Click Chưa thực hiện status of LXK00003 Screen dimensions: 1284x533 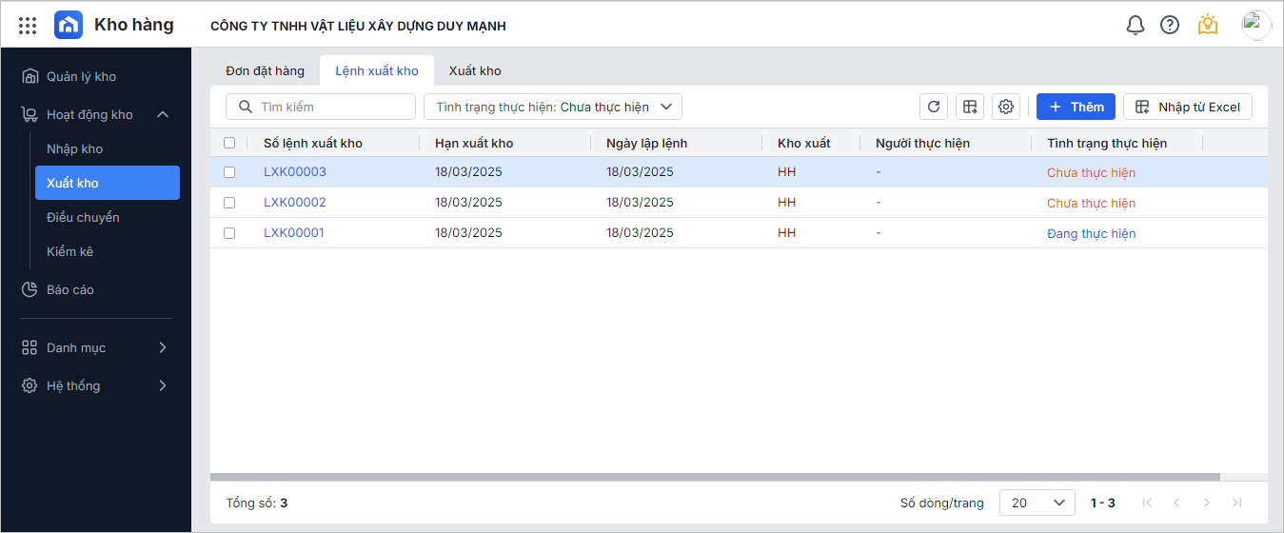coord(1092,172)
